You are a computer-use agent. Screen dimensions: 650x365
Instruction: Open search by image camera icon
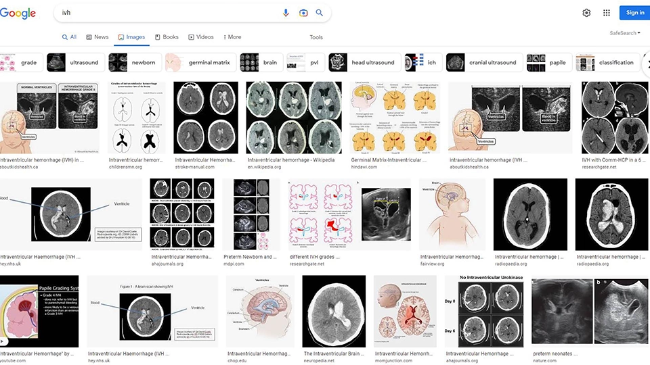click(x=303, y=13)
